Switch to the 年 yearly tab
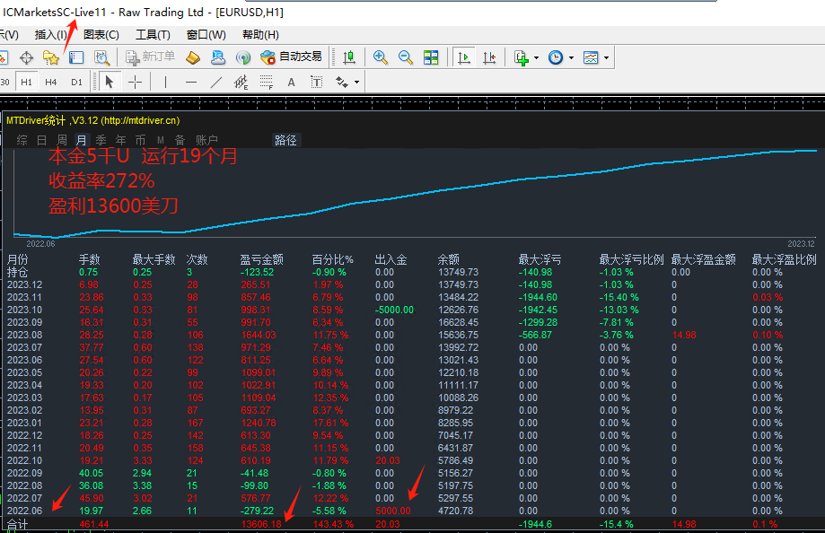The width and height of the screenshot is (825, 533). click(120, 140)
